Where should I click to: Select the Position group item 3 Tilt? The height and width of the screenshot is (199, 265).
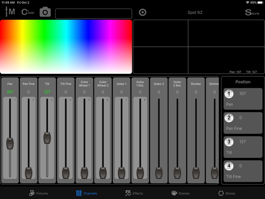(243, 147)
